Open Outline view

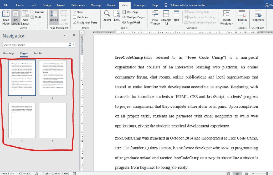pos(37,12)
